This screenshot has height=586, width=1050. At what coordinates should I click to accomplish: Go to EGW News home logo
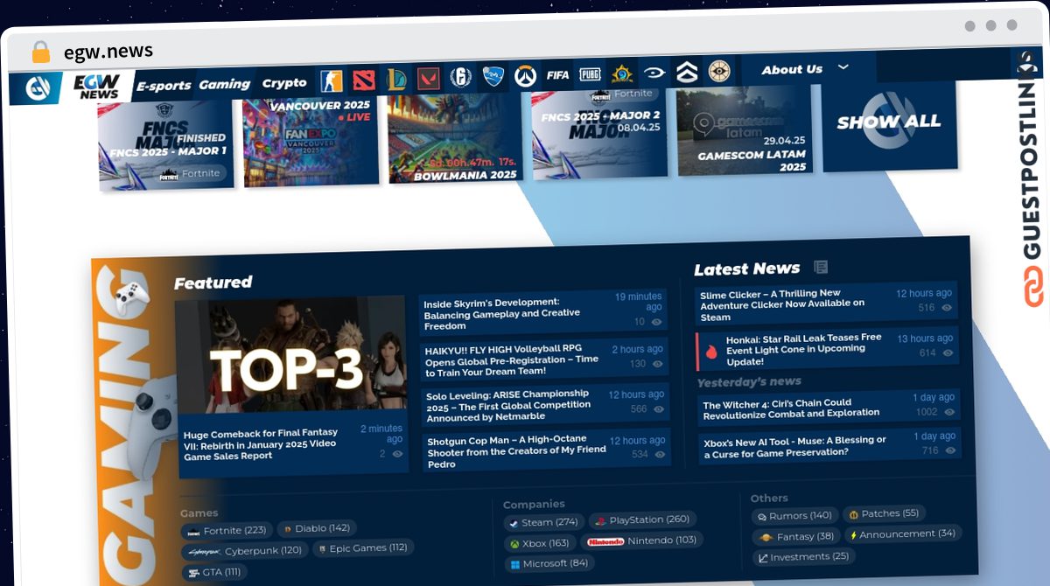tap(95, 87)
